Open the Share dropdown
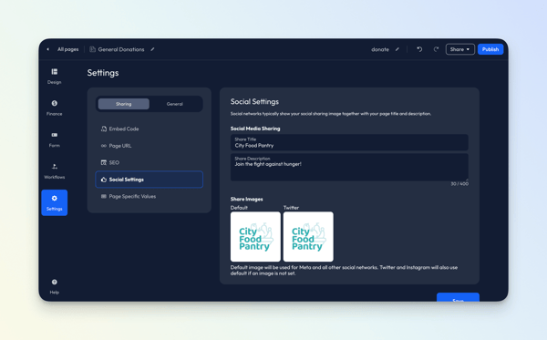The width and height of the screenshot is (547, 340). [459, 49]
